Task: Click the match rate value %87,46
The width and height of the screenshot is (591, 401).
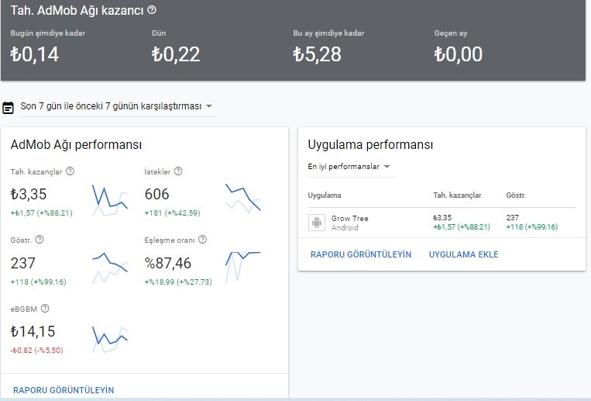Action: click(x=168, y=263)
